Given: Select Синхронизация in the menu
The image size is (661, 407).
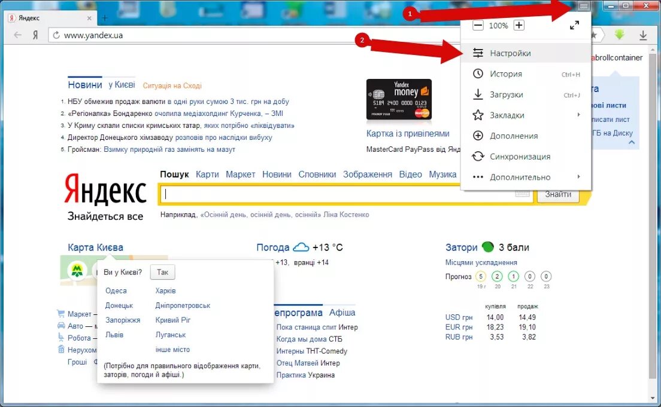Looking at the screenshot, I should (x=526, y=156).
